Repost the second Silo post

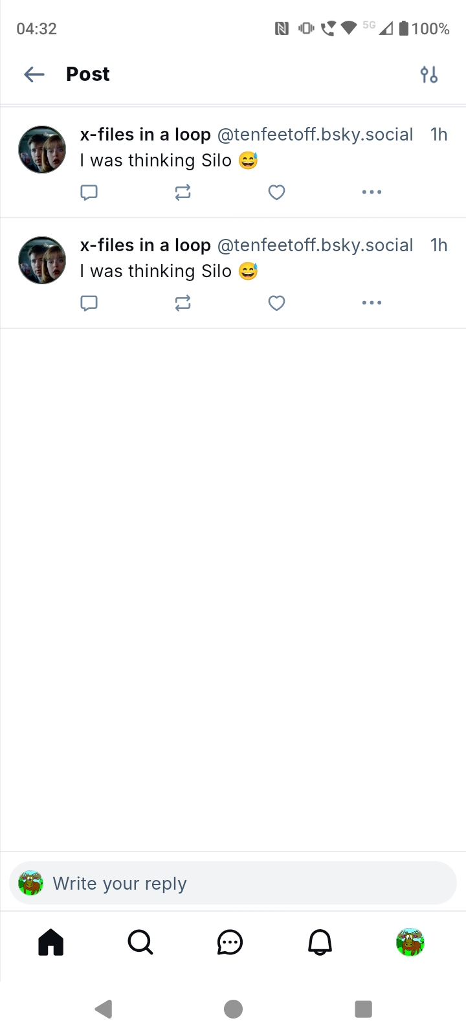[x=183, y=303]
